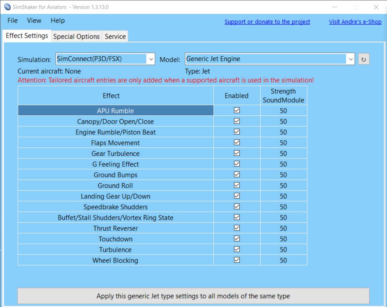This screenshot has height=307, width=387.
Task: Select Wheel Blocking effect name
Action: tap(115, 260)
